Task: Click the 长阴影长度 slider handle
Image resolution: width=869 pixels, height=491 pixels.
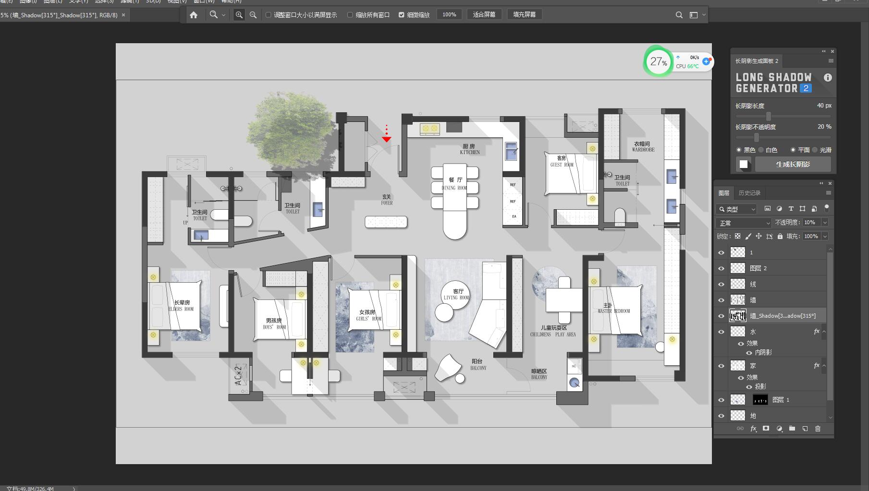Action: click(769, 116)
